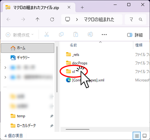
Task: Expand the address bar chevron after PC icon
Action: coord(77,19)
